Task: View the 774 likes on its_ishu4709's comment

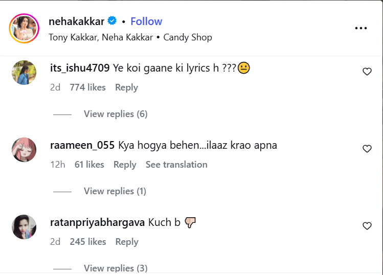Action: coord(87,87)
